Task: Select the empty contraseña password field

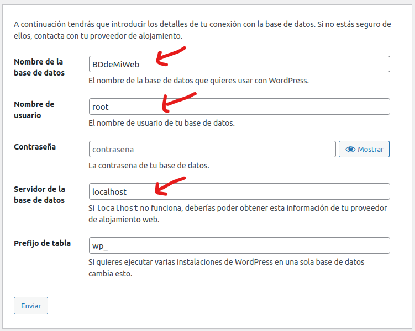Action: tap(212, 149)
